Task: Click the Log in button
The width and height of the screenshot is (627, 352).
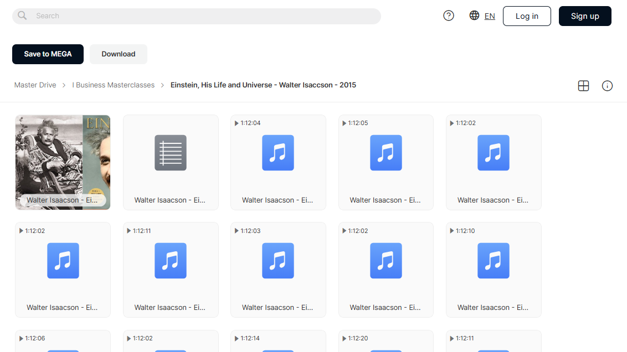Action: point(527,16)
